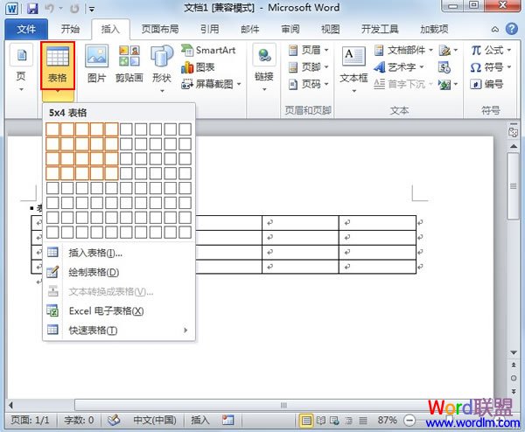The width and height of the screenshot is (525, 432).
Task: Go to next page double-arrow button
Action: point(514,391)
